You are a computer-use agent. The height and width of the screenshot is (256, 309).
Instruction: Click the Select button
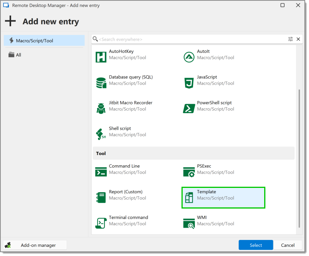coord(256,245)
